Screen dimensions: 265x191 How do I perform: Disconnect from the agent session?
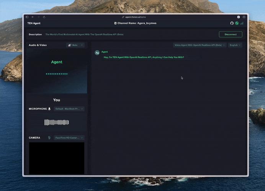[x=231, y=34]
